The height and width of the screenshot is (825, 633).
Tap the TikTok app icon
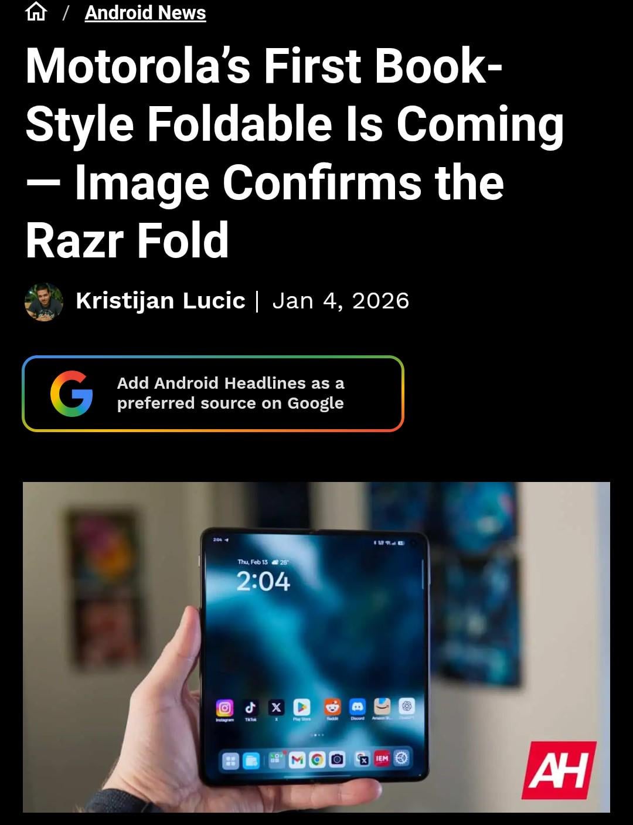(250, 707)
